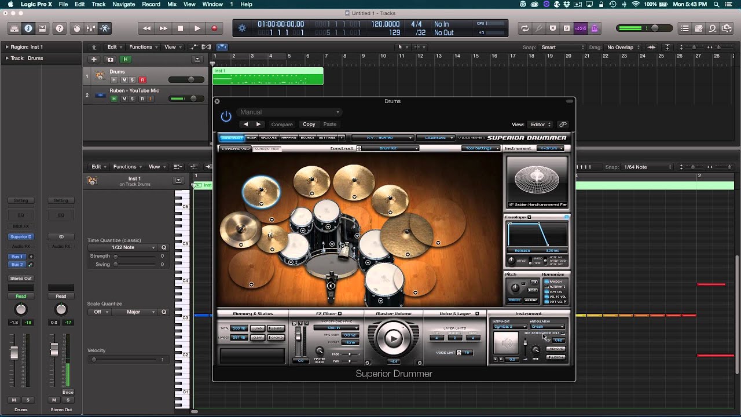This screenshot has height=417, width=741.
Task: Mute the Drums track
Action: (123, 80)
